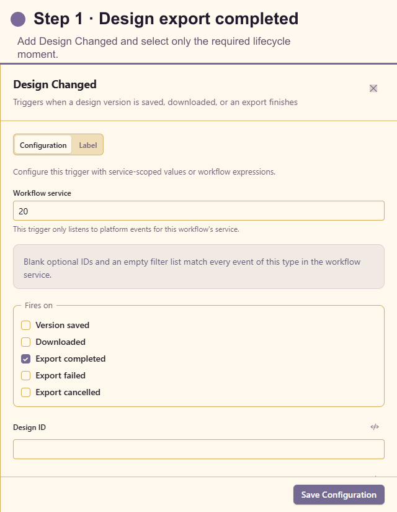Screen dimensions: 397x512
Task: Check the Version saved checkbox
Action: [26, 325]
